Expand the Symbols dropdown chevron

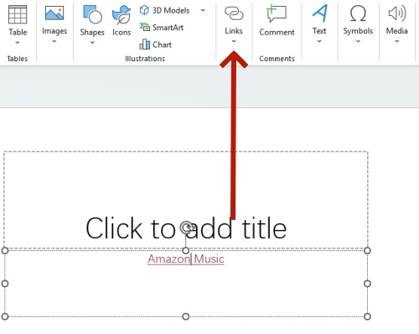358,41
